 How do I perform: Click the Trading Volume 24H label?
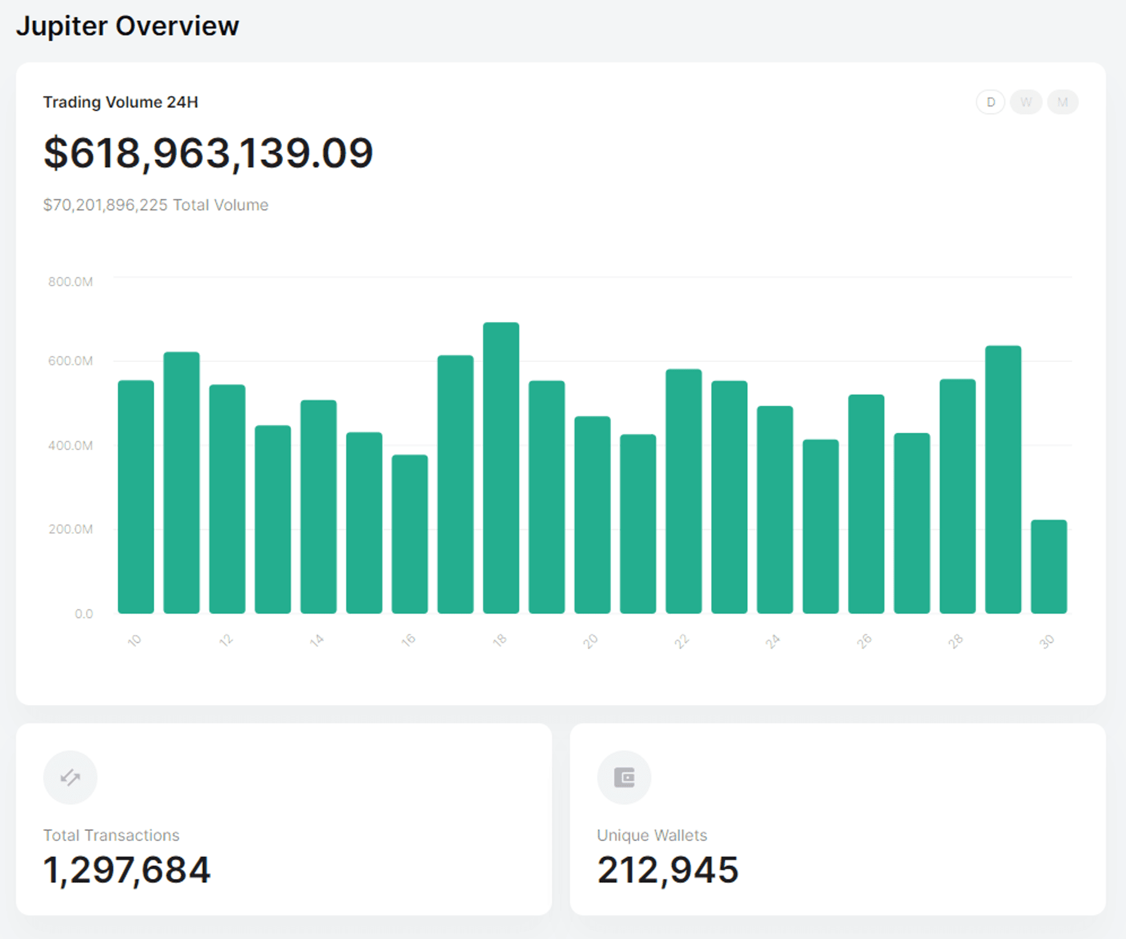(120, 102)
